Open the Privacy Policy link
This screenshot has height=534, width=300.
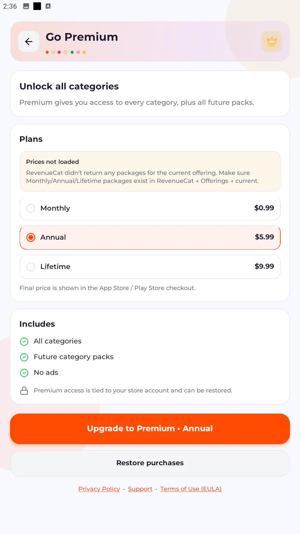coord(99,489)
